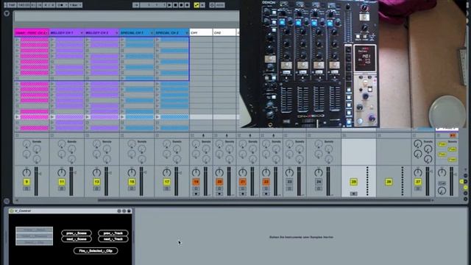Open dropdown on pink CH 2 track header
The height and width of the screenshot is (265, 471).
click(46, 32)
